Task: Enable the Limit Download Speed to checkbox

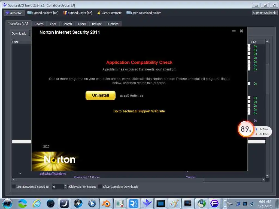Action: [x=14, y=187]
